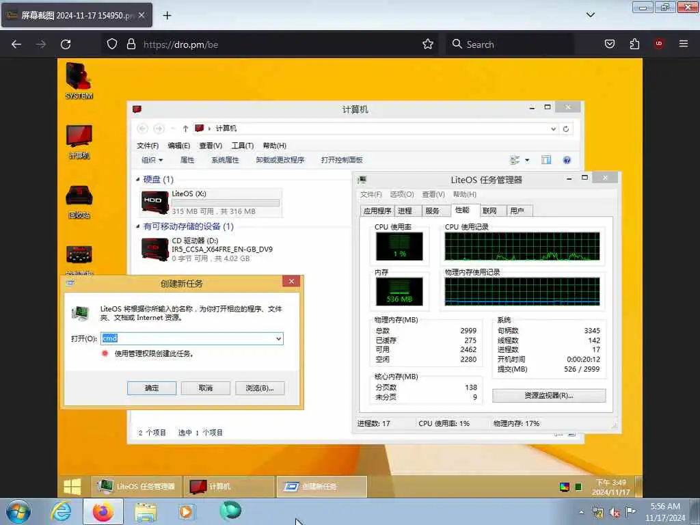Click the shield tracking protection icon
This screenshot has width=700, height=525.
(x=112, y=44)
